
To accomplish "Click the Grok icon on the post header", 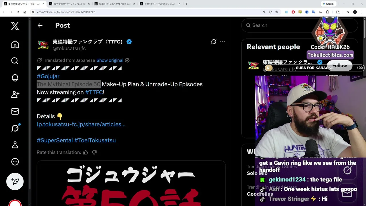I will point(214,42).
